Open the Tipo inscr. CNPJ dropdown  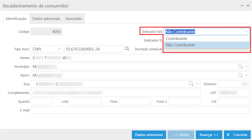pos(59,49)
